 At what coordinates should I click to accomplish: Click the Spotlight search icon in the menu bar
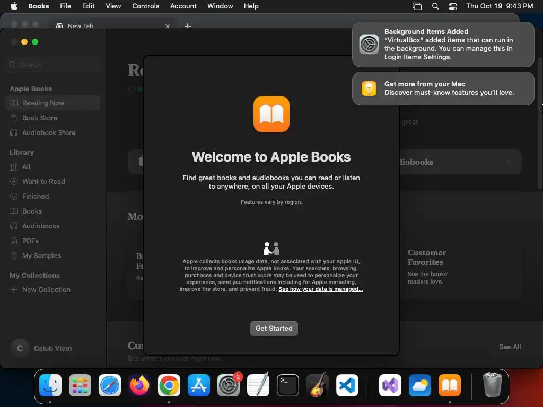(435, 6)
